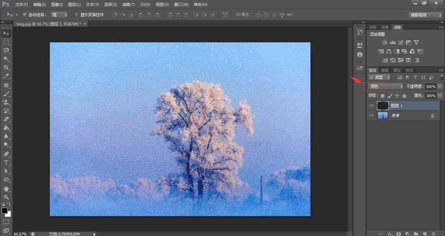
Task: Select the Path Selection tool
Action: click(x=6, y=171)
